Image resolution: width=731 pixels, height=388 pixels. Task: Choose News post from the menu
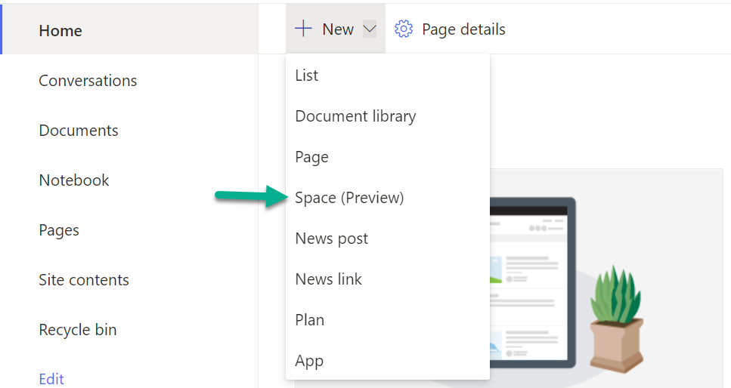[x=332, y=239]
